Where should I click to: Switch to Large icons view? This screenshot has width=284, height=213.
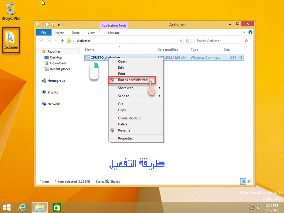(249, 181)
